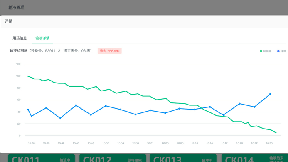
Task: Click the red 剩余 258.9ml badge
Action: 110,51
